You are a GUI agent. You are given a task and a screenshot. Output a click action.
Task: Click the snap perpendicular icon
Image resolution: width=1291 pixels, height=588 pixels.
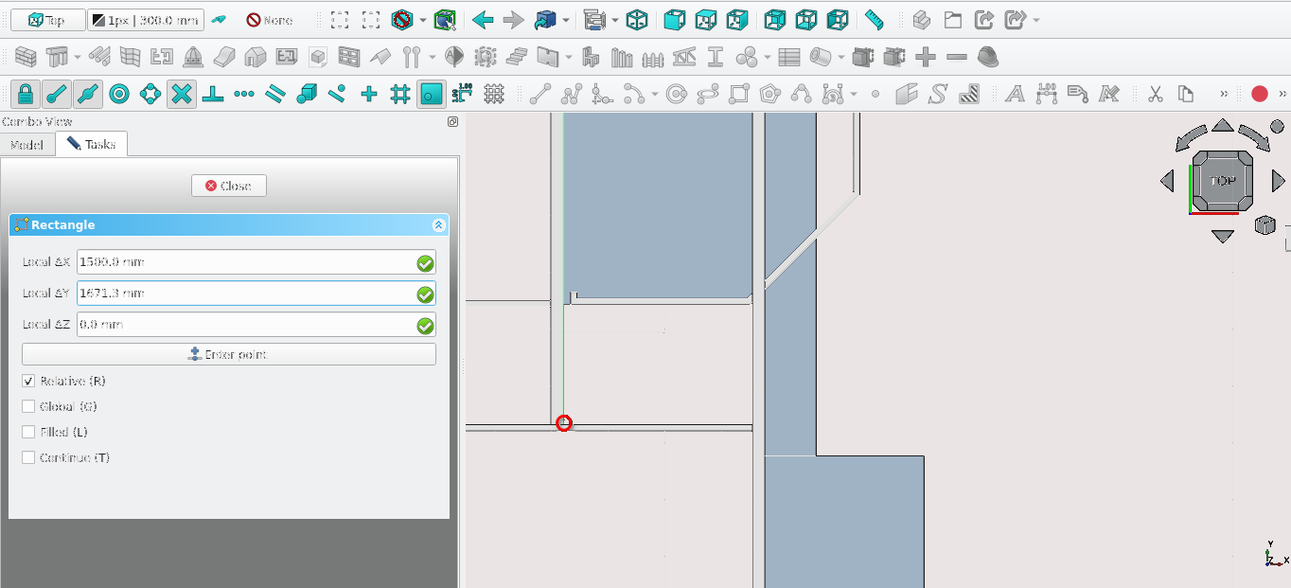[x=213, y=94]
